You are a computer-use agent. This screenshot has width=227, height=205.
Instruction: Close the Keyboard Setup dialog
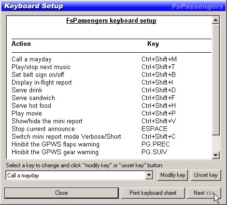pyautogui.click(x=61, y=193)
